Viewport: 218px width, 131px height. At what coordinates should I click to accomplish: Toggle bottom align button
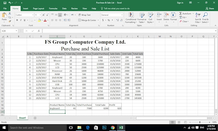pyautogui.click(x=60, y=15)
